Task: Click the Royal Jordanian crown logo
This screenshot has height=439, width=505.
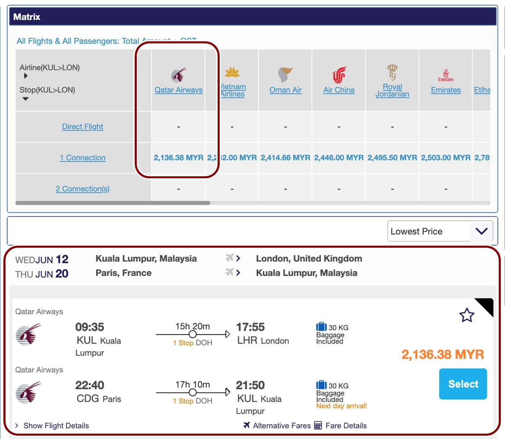Action: 392,71
